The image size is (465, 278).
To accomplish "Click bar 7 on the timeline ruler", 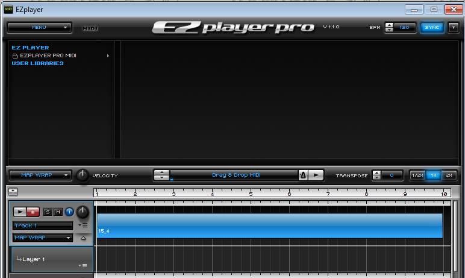I will coord(328,193).
